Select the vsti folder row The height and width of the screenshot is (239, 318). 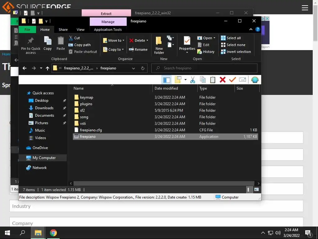coord(165,124)
